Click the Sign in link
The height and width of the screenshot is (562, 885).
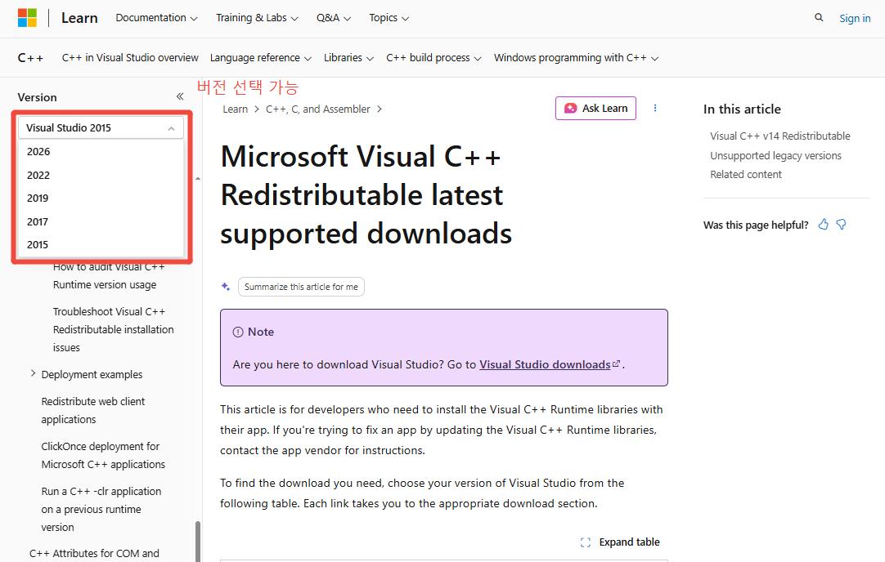(855, 18)
